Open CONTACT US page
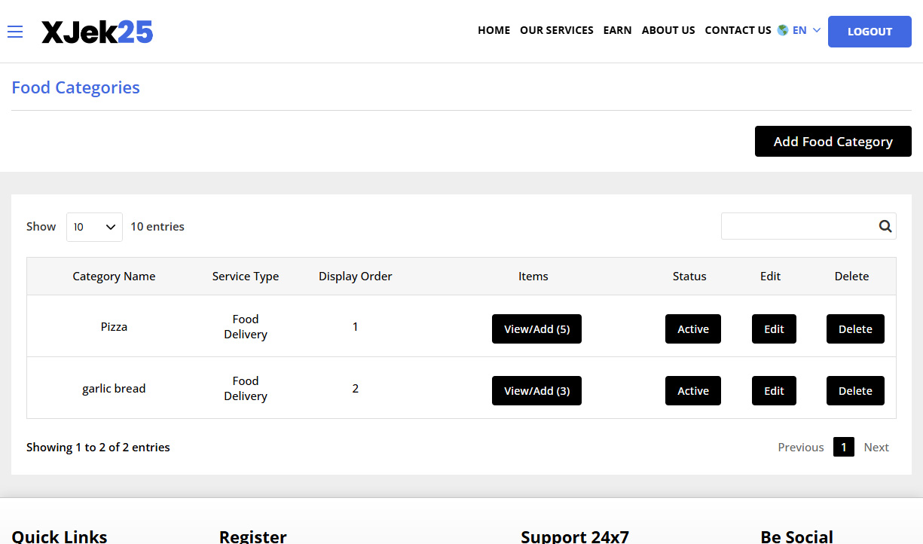923x544 pixels. tap(738, 30)
